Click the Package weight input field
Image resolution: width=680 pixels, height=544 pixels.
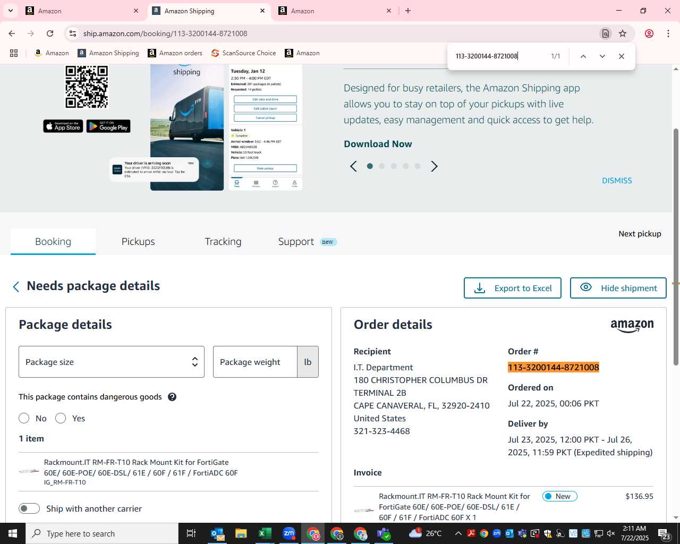click(x=255, y=362)
